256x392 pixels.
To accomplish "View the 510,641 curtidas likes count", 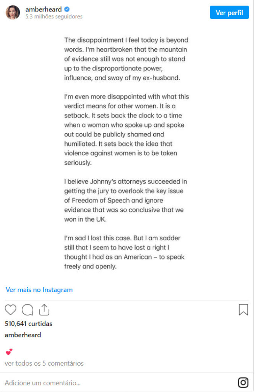I will 28,323.
